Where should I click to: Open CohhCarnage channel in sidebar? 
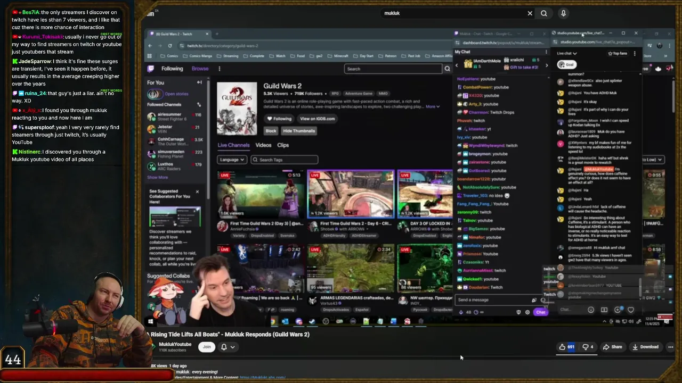click(x=175, y=141)
